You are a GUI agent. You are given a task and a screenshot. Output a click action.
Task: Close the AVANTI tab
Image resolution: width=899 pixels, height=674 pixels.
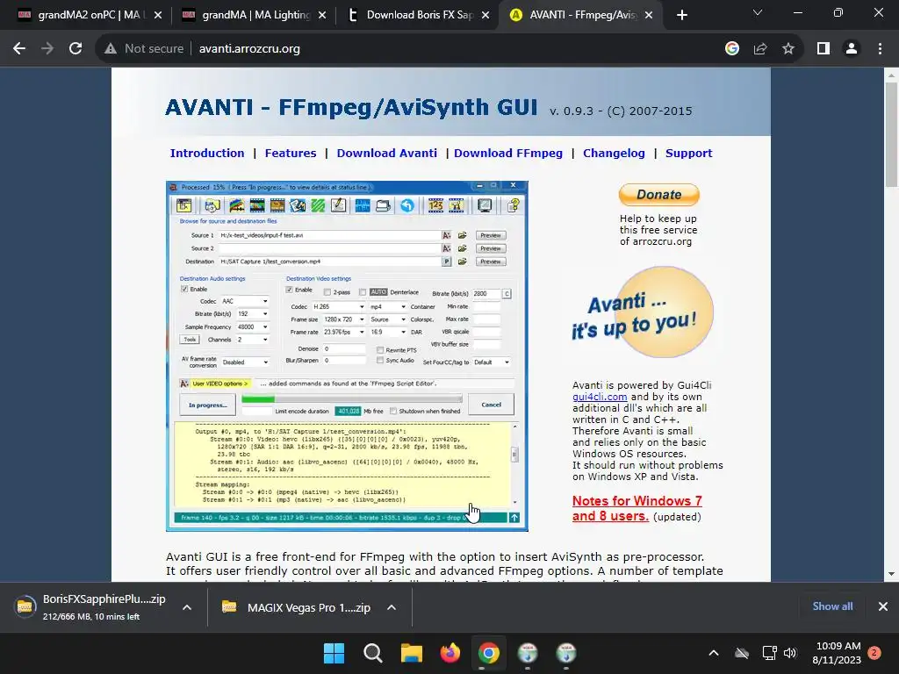[x=649, y=15]
